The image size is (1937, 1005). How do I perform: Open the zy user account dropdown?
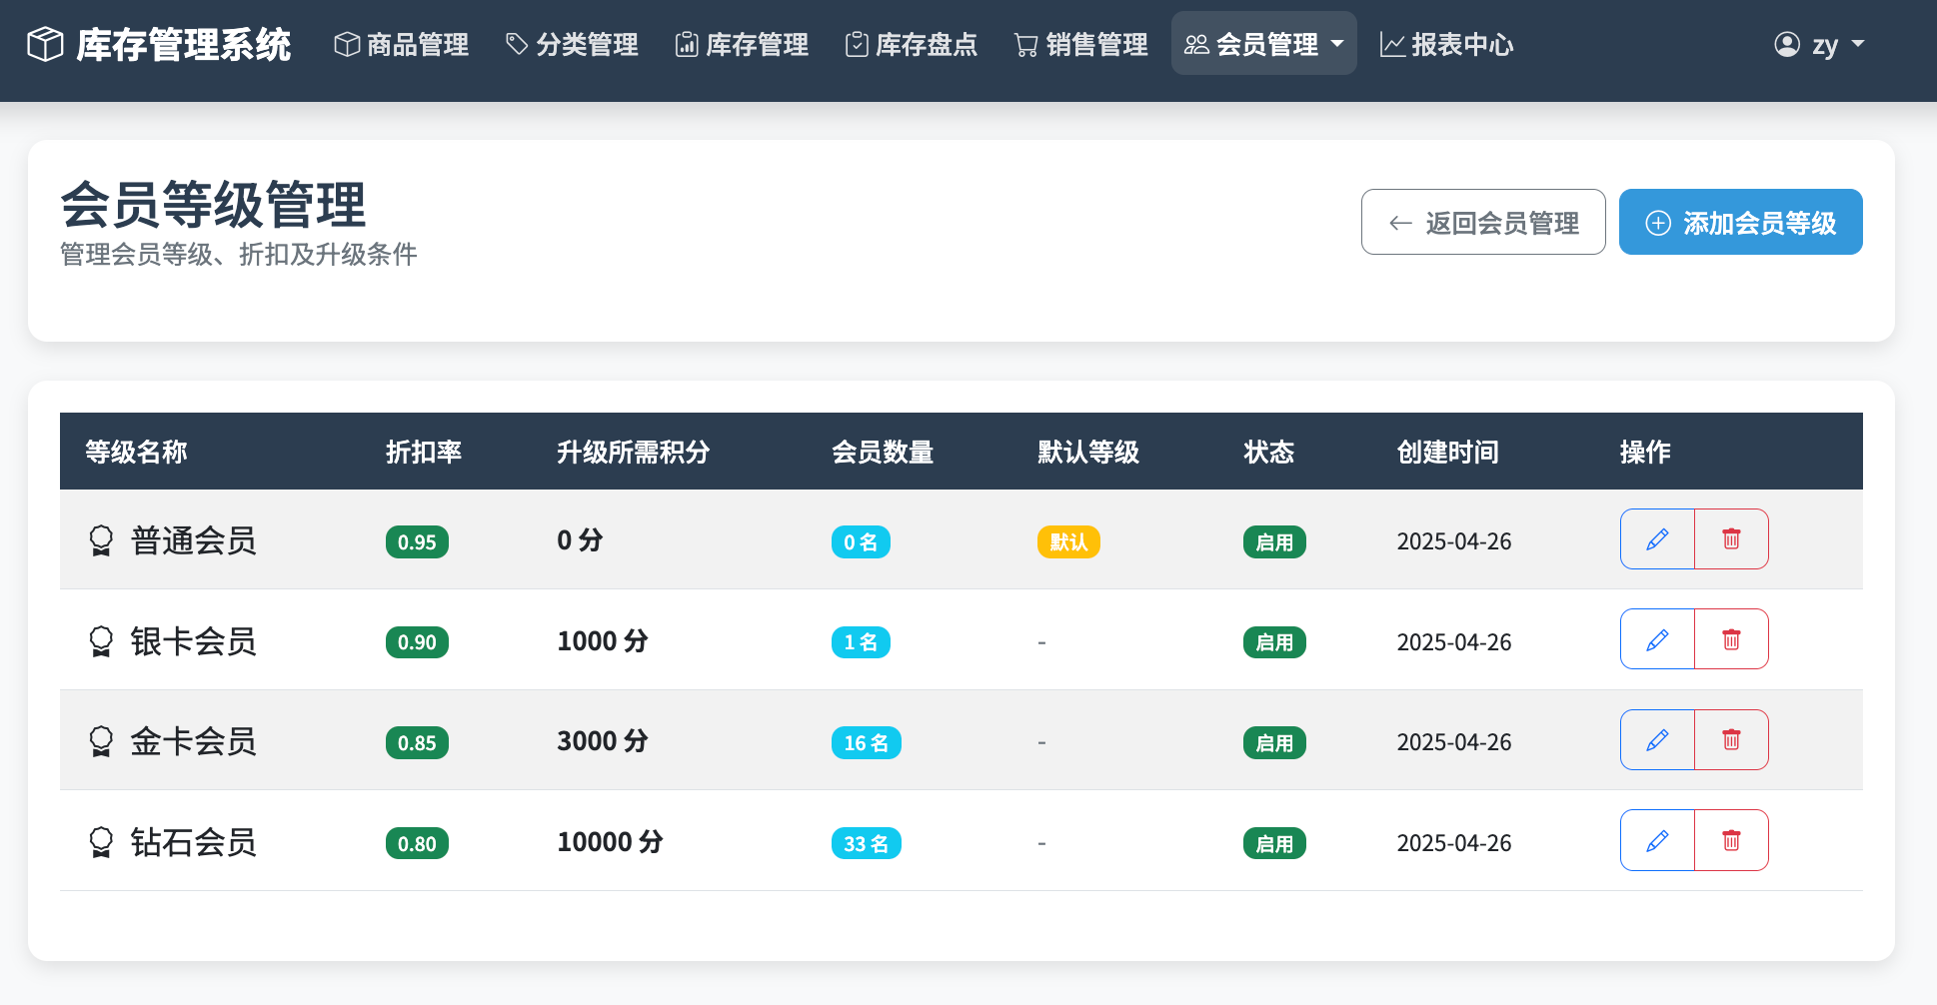[x=1819, y=45]
